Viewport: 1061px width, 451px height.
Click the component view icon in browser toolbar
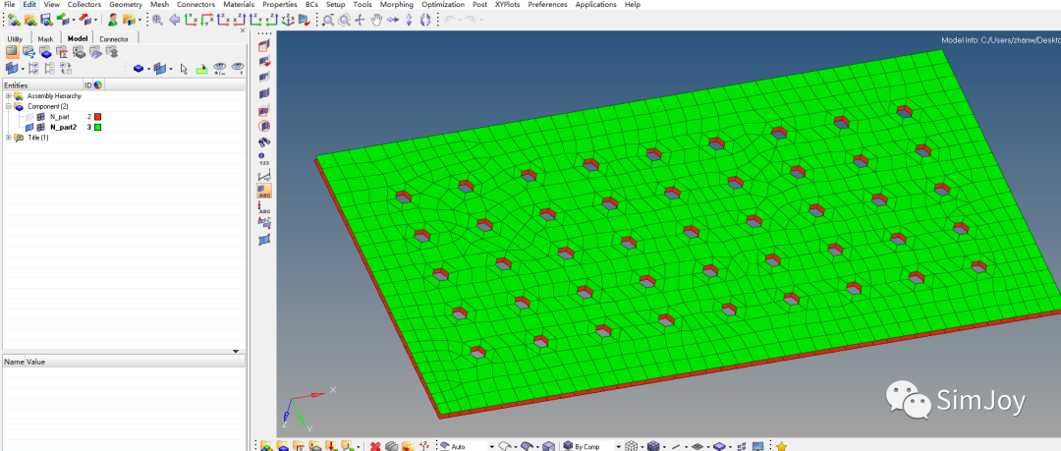coord(44,52)
